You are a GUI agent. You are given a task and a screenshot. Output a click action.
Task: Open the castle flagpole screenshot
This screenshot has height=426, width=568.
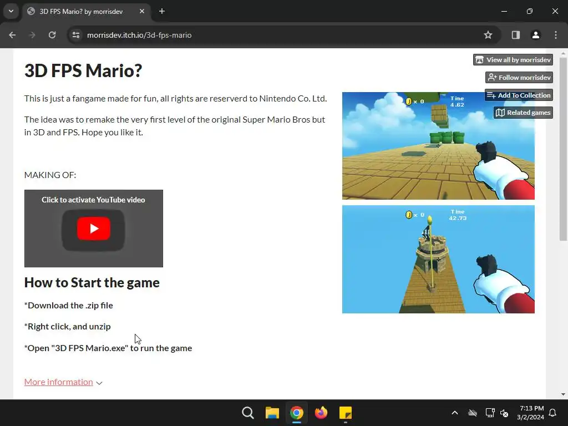click(438, 260)
